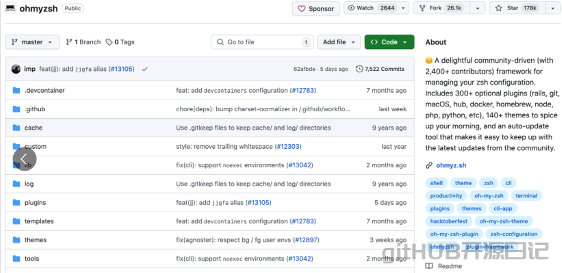Open #13042 link in tools row

300,259
